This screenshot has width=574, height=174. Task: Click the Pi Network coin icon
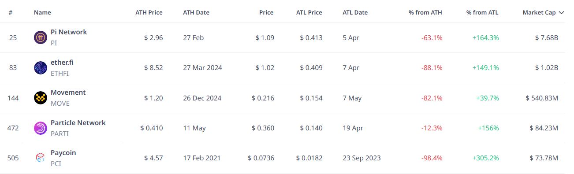tap(41, 37)
